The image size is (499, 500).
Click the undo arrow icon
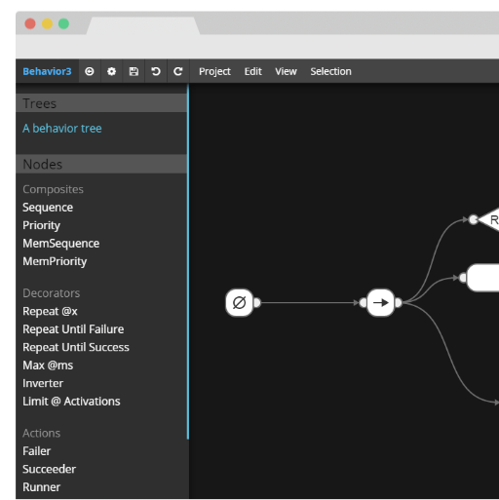[156, 71]
